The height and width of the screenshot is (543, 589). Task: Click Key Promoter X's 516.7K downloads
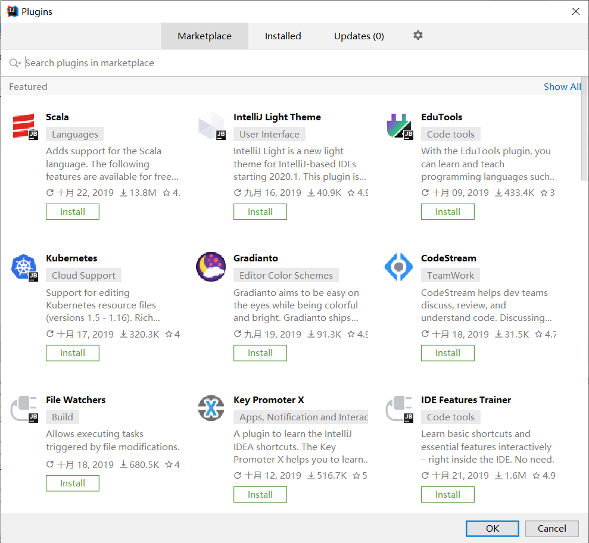pos(327,476)
